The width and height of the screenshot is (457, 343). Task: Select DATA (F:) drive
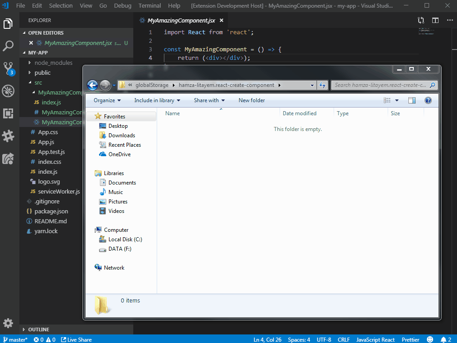120,249
